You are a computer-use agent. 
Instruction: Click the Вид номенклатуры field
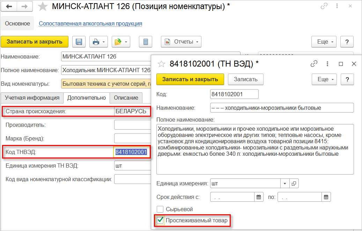(106, 84)
